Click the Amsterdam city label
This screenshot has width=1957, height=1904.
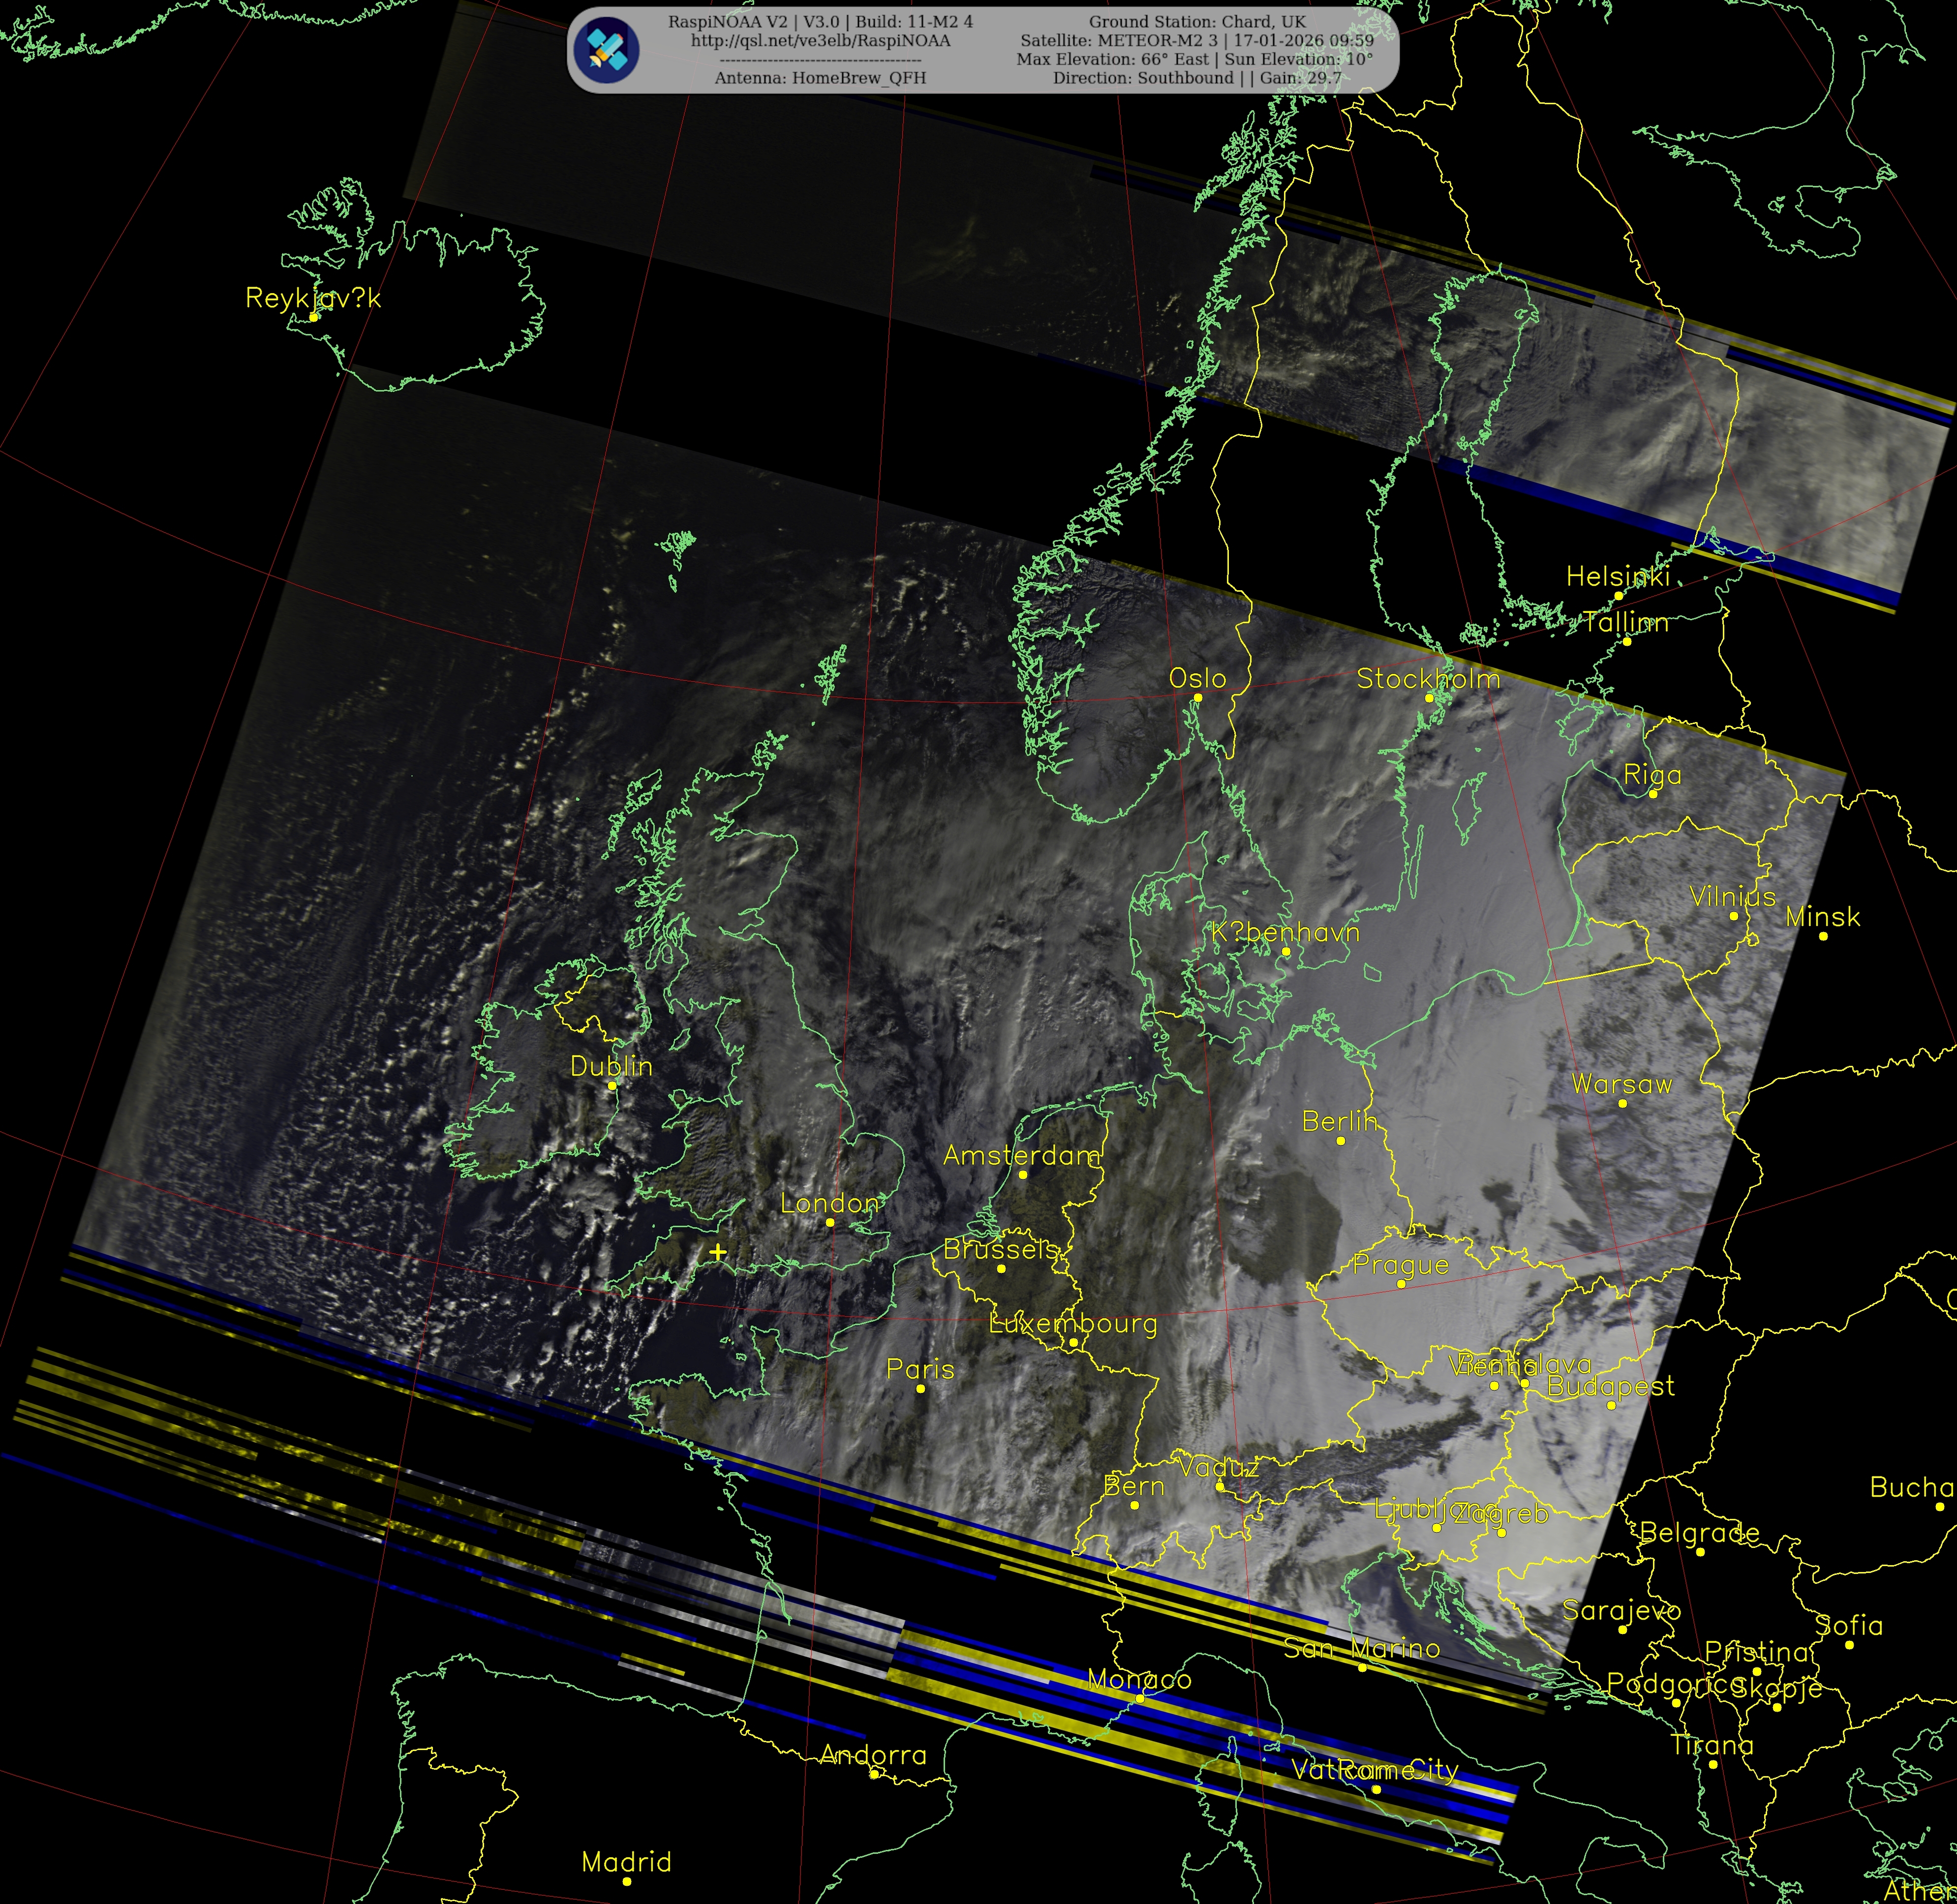coord(1021,1155)
